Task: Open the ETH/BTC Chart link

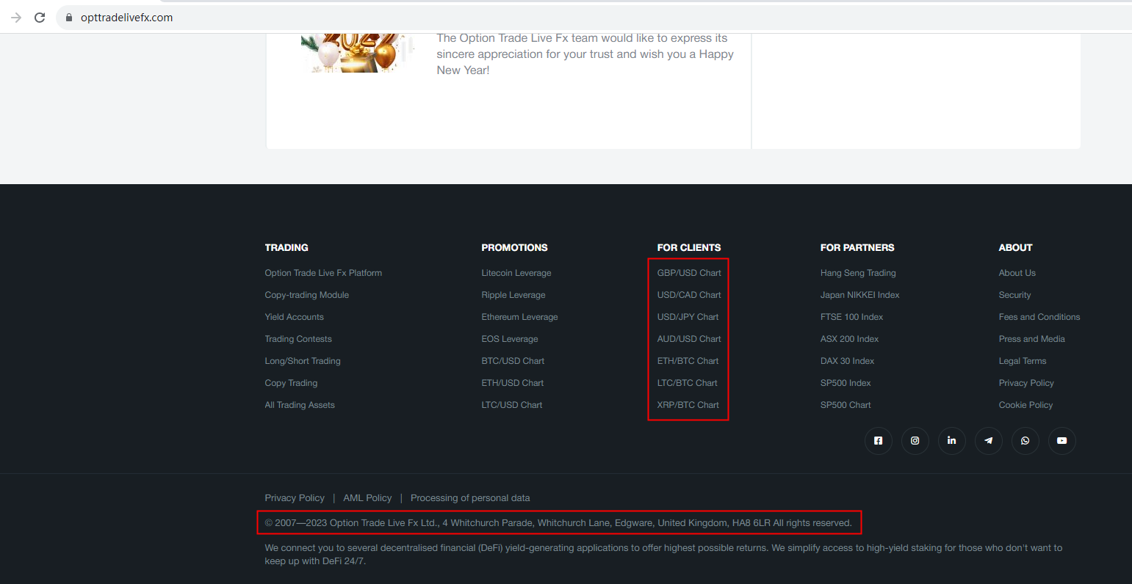Action: pyautogui.click(x=688, y=361)
